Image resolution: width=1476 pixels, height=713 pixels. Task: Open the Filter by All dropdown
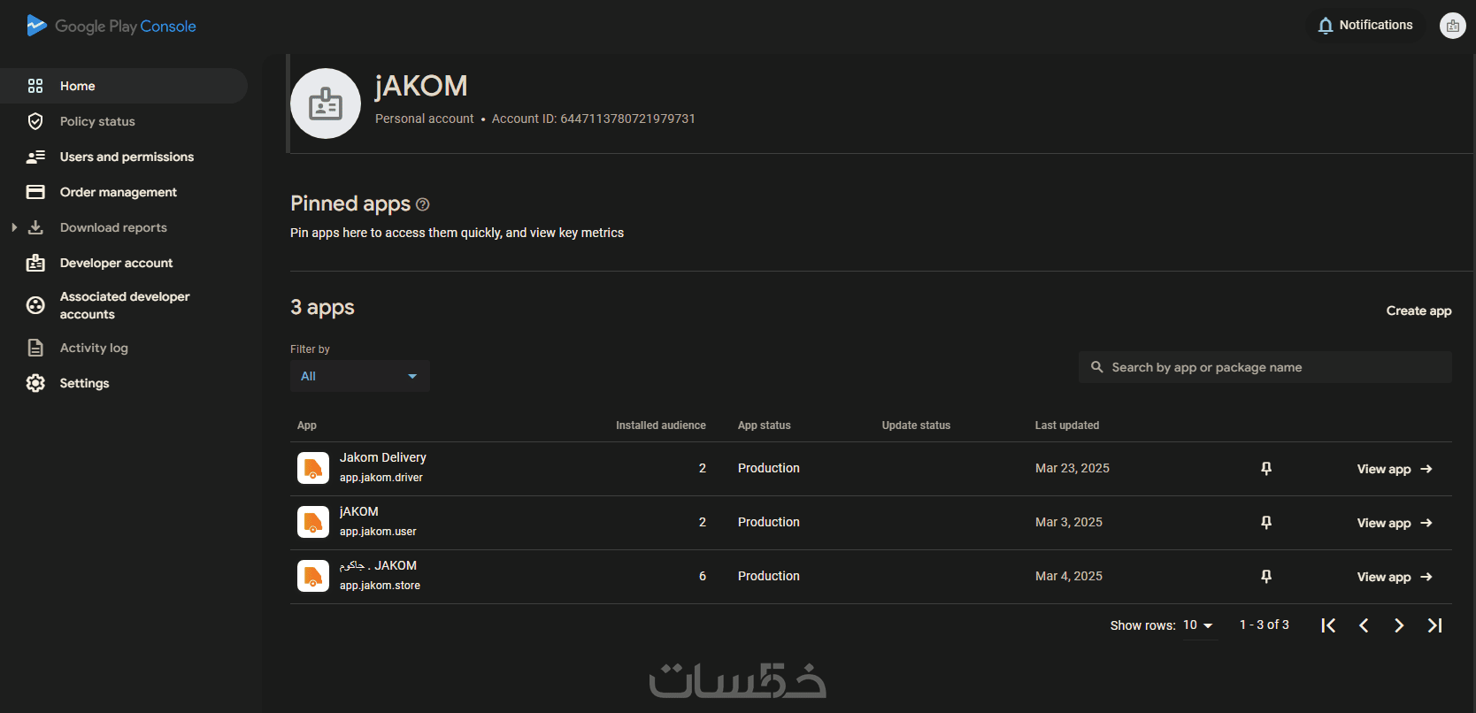coord(360,376)
